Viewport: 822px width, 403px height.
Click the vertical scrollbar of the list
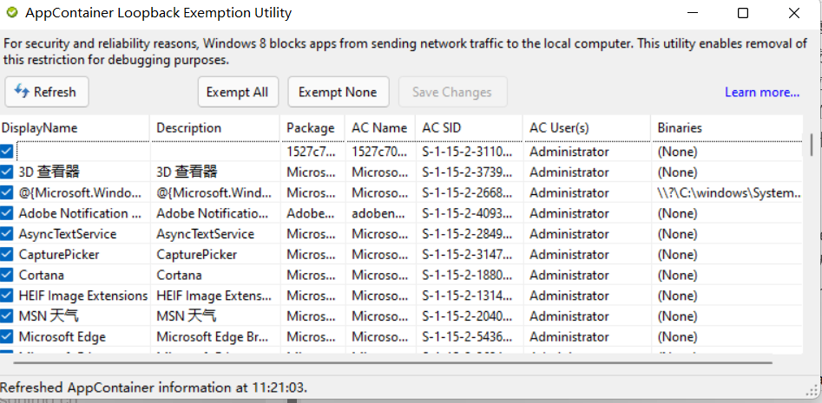pos(811,144)
